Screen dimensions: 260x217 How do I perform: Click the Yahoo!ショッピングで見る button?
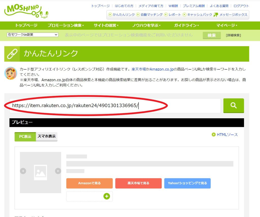pyautogui.click(x=187, y=183)
